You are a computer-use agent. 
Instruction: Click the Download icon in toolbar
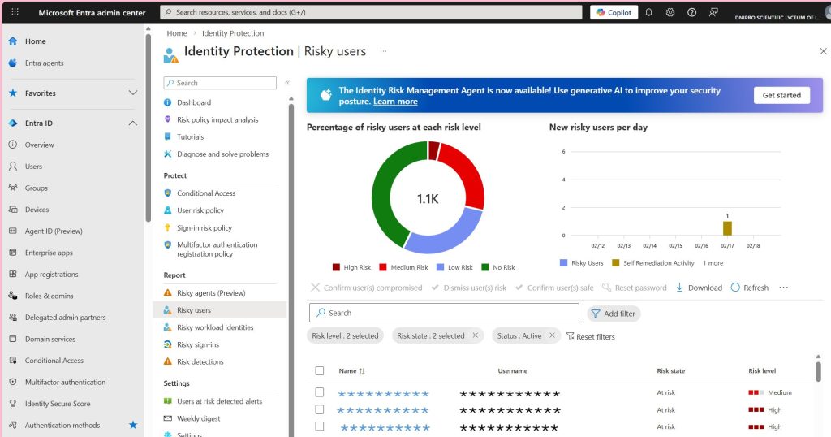tap(679, 288)
